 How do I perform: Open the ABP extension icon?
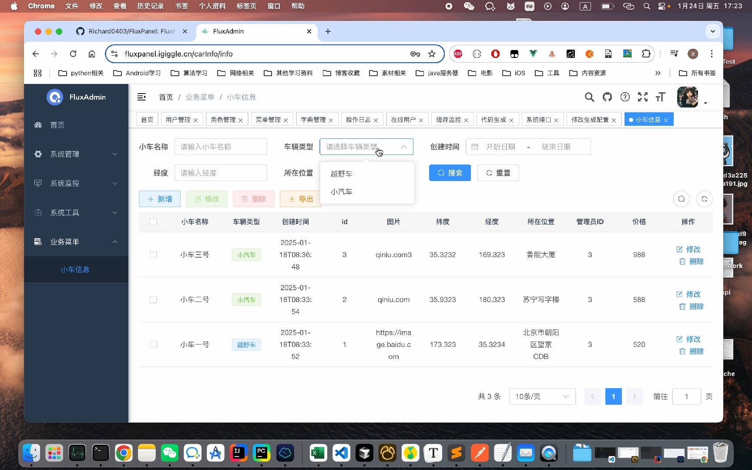click(458, 54)
